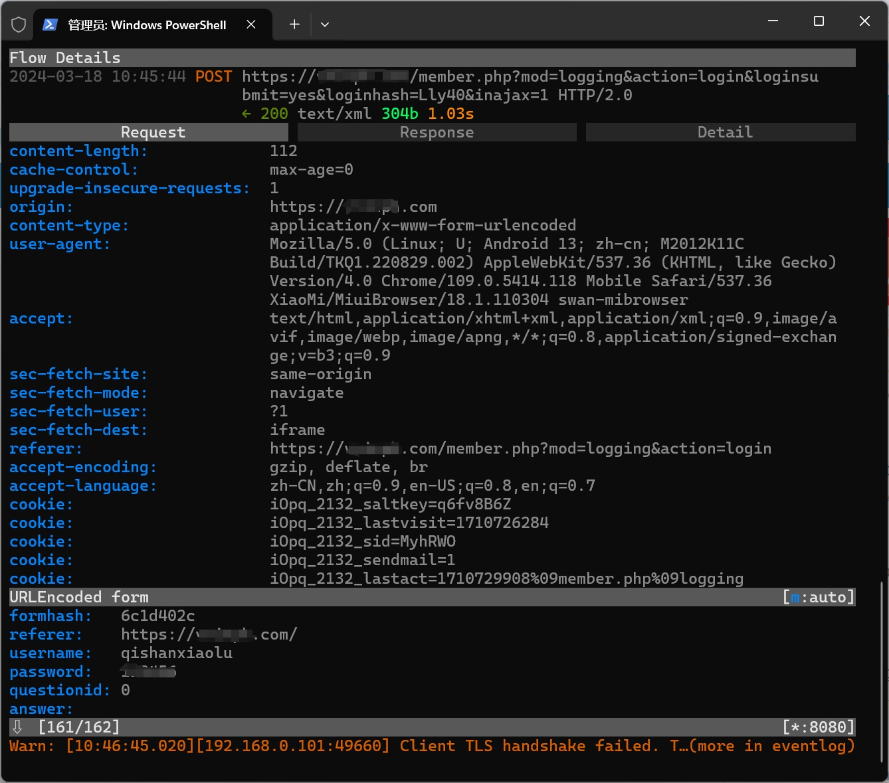
Task: Click the sendmail=1 cookie value
Action: (x=363, y=560)
